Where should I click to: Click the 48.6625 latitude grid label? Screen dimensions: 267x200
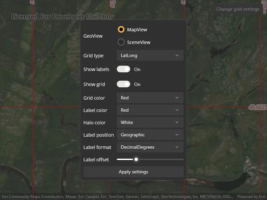(x=258, y=107)
